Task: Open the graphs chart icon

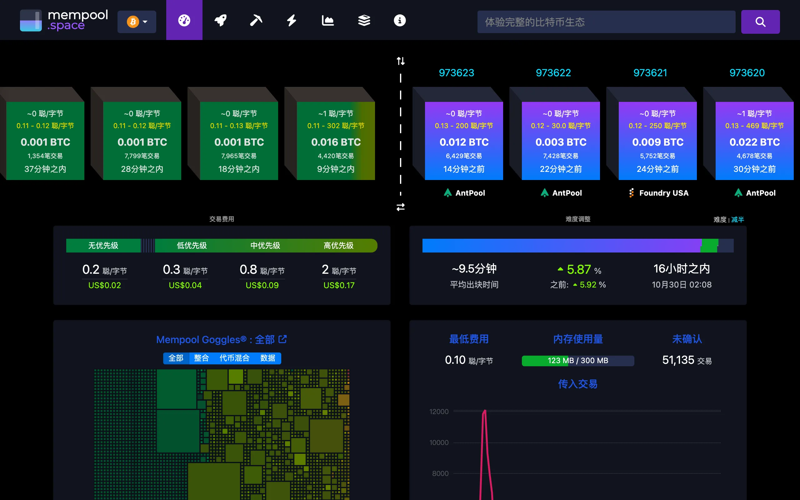Action: (327, 21)
